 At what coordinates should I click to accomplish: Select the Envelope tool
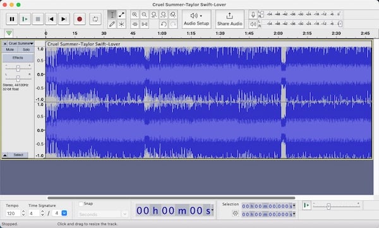121,14
